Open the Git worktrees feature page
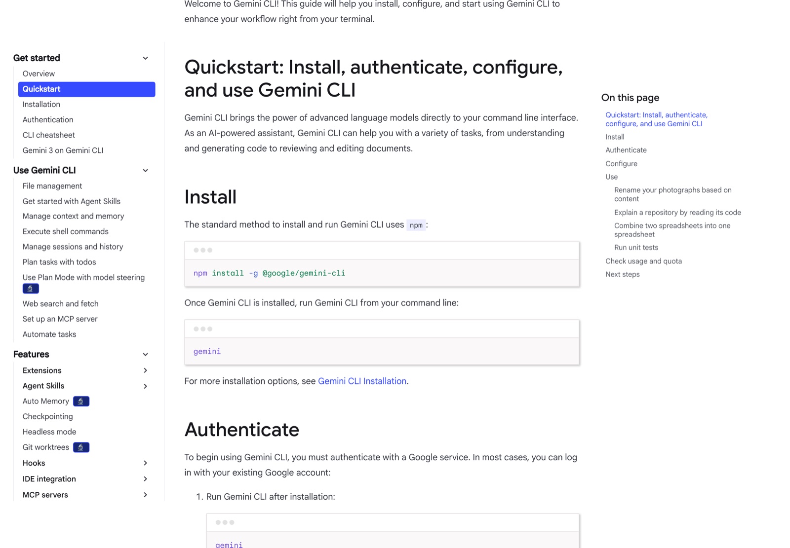 pos(46,447)
